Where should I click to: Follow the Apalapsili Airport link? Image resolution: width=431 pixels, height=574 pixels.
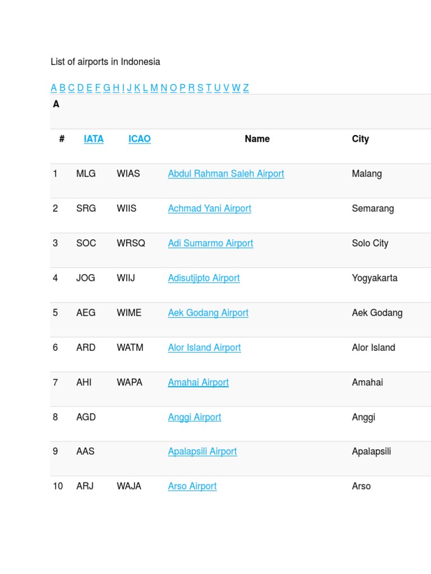[x=202, y=451]
